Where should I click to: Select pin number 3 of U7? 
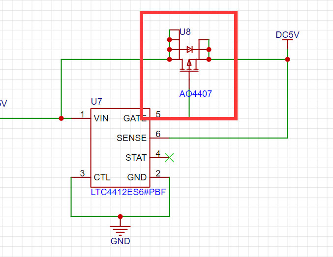click(x=83, y=173)
